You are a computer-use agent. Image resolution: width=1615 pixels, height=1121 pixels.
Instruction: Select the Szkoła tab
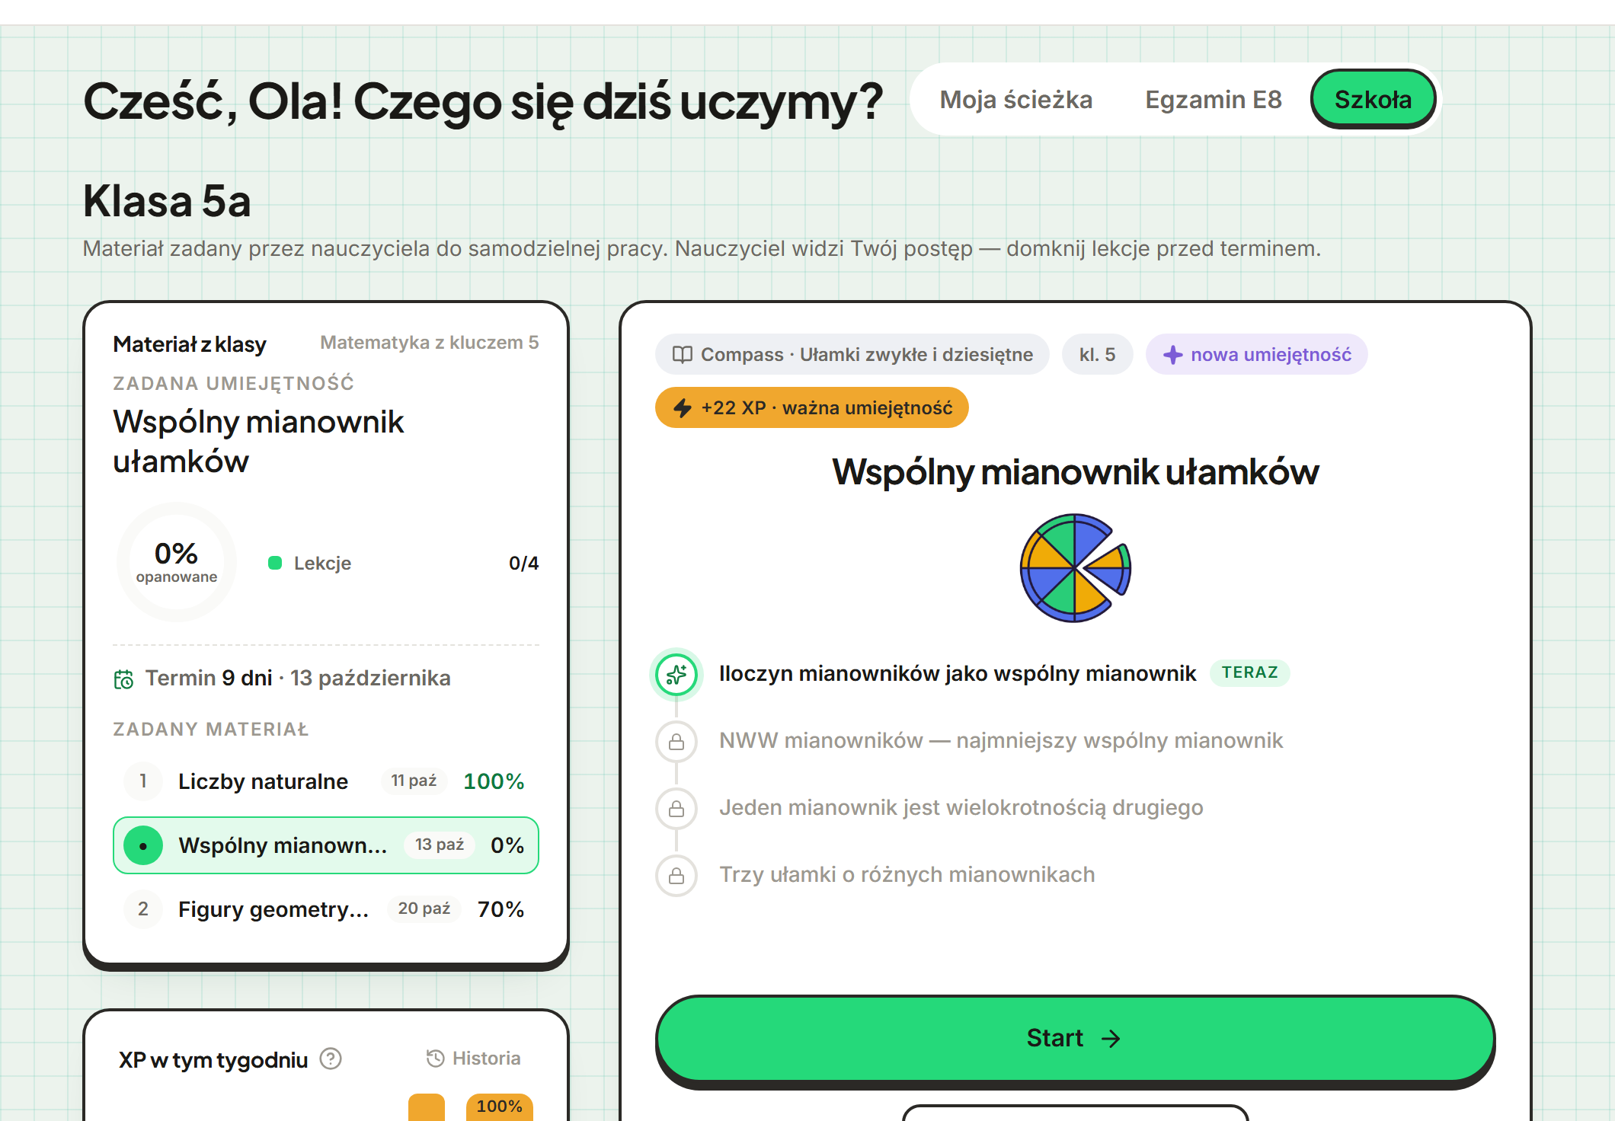1373,100
